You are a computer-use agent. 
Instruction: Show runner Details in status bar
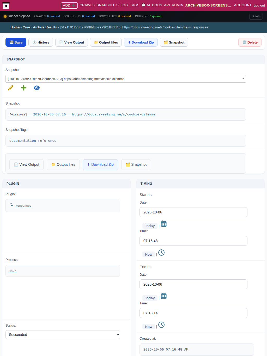coord(256,16)
